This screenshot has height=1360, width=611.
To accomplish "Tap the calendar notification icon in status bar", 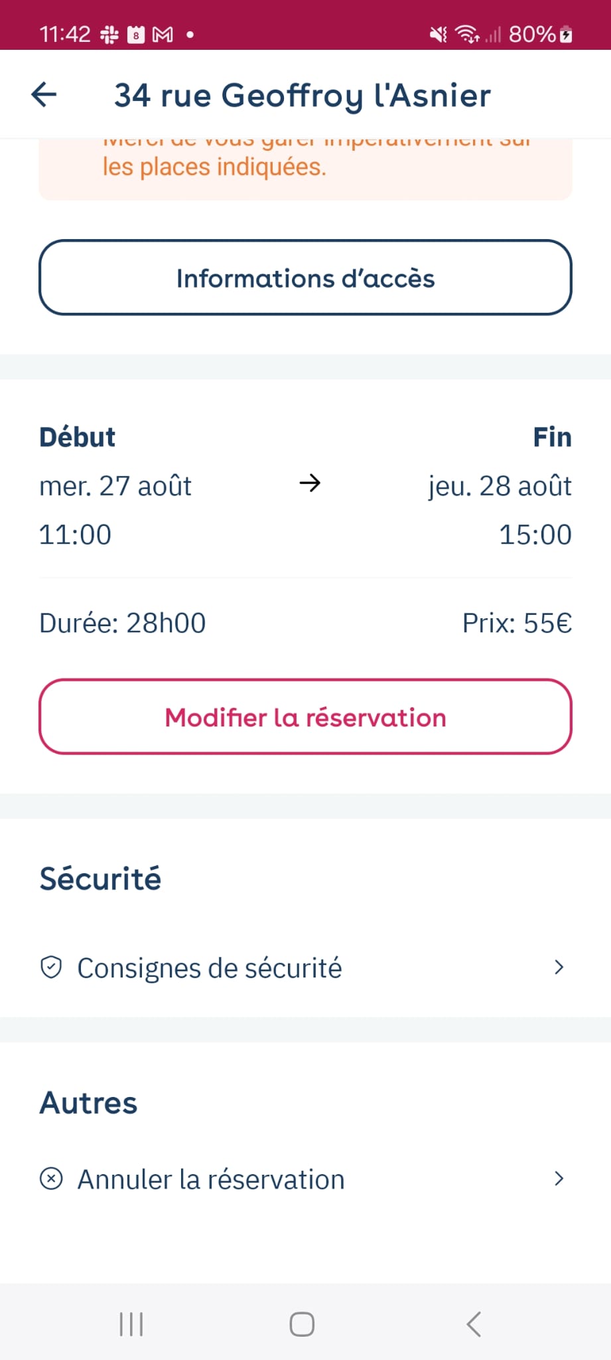I will click(x=136, y=35).
